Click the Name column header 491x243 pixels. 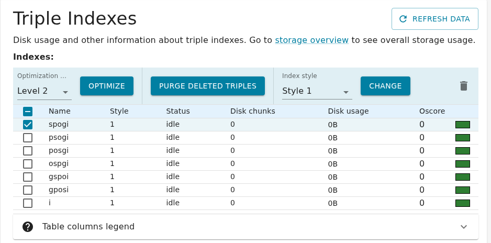[60, 111]
